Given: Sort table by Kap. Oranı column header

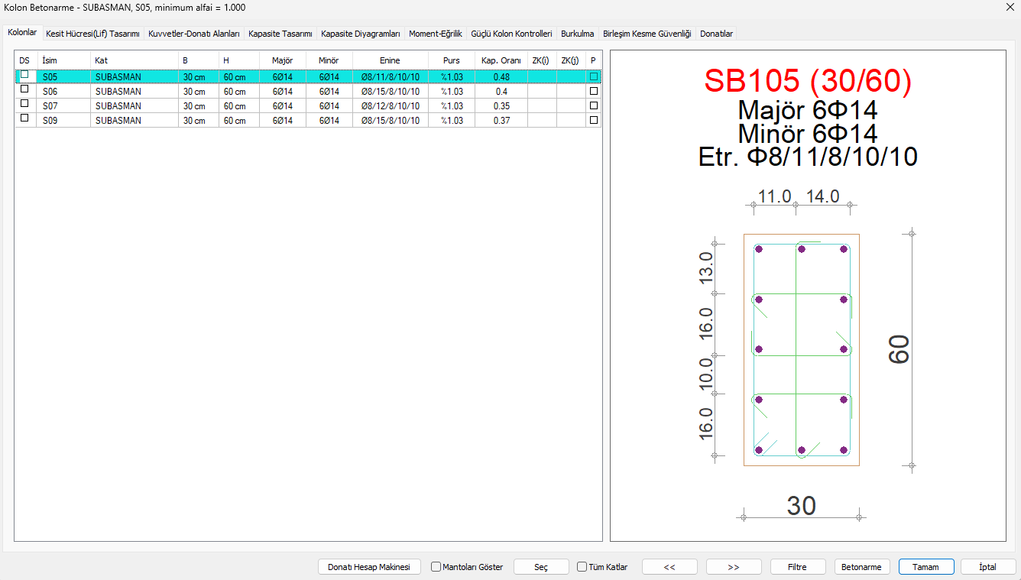Looking at the screenshot, I should tap(501, 60).
